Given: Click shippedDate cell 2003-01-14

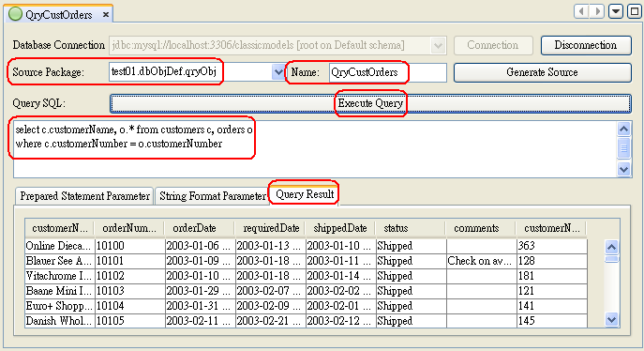Looking at the screenshot, I should [x=340, y=276].
